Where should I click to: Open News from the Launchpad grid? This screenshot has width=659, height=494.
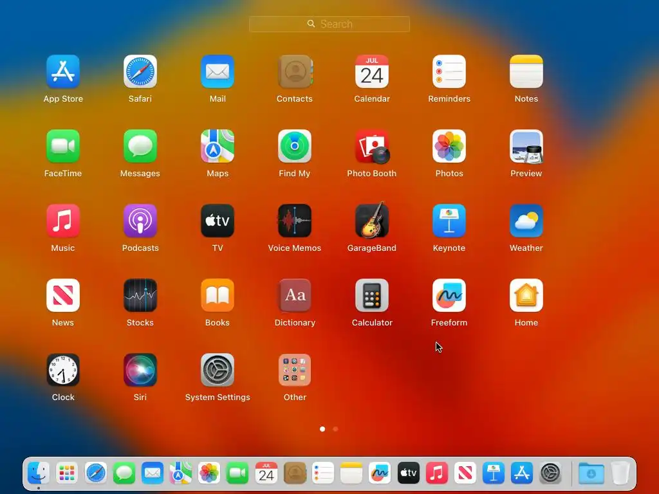63,295
